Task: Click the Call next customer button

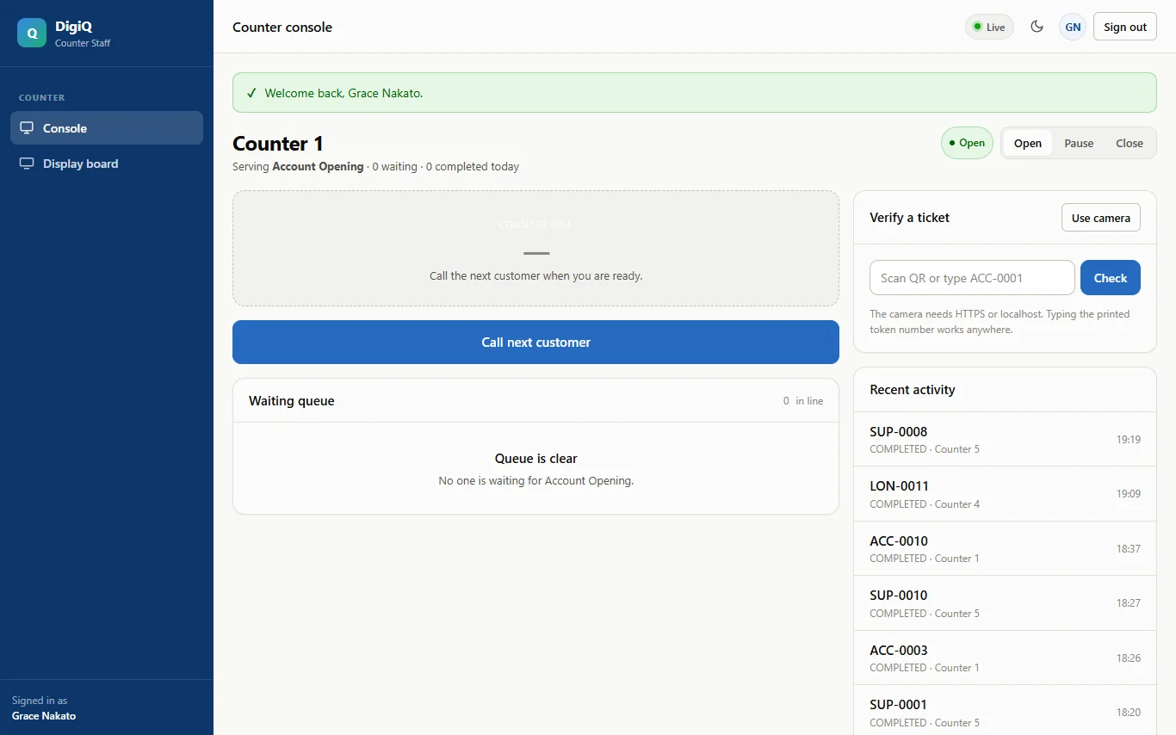Action: click(x=535, y=342)
